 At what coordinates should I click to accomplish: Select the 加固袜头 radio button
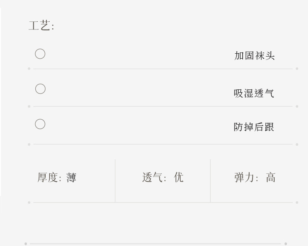point(40,54)
